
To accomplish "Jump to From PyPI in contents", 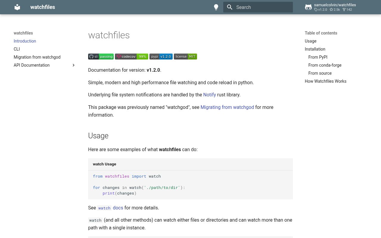I will pyautogui.click(x=318, y=57).
